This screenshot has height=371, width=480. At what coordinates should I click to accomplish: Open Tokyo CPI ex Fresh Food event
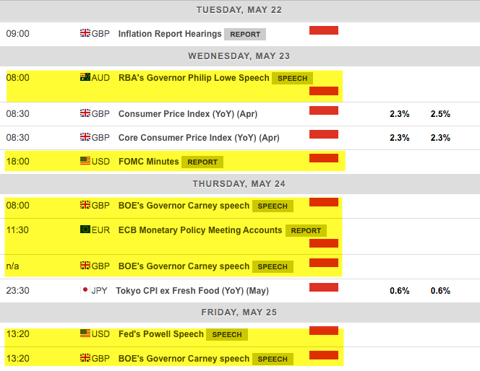pyautogui.click(x=193, y=291)
